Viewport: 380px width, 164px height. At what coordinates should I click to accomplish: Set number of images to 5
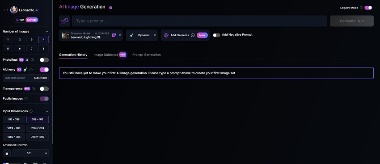[8, 49]
